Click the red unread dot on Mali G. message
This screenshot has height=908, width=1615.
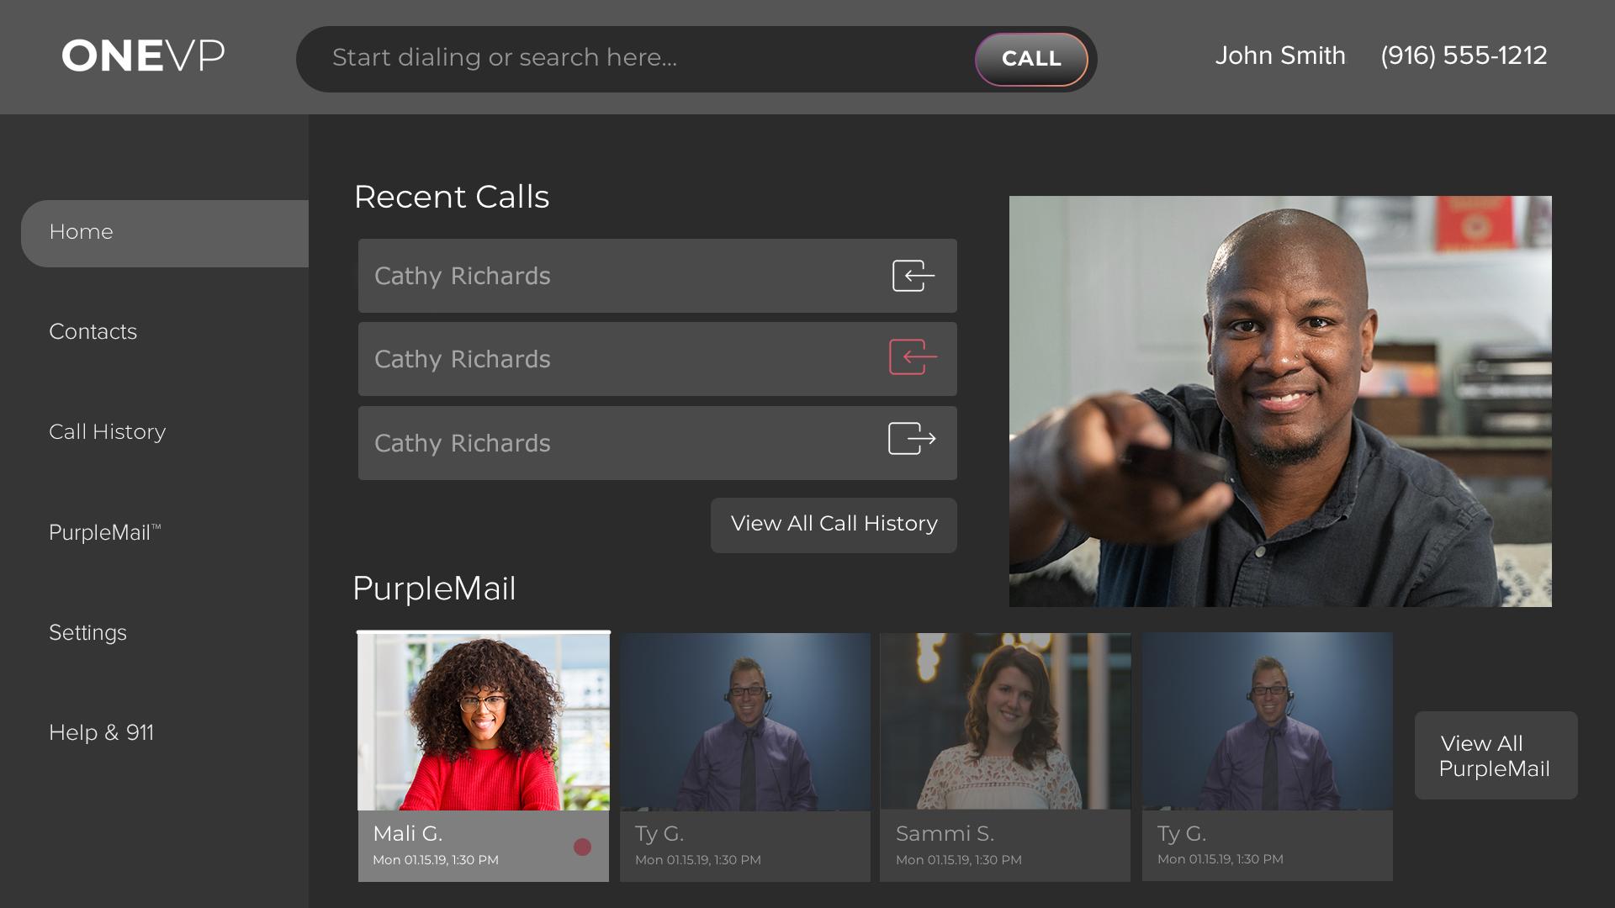pyautogui.click(x=582, y=847)
